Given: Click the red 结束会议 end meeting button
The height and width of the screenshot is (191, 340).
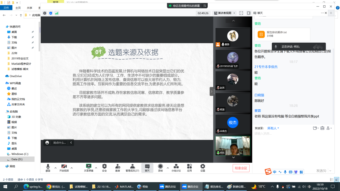Looking at the screenshot, I should [x=241, y=168].
